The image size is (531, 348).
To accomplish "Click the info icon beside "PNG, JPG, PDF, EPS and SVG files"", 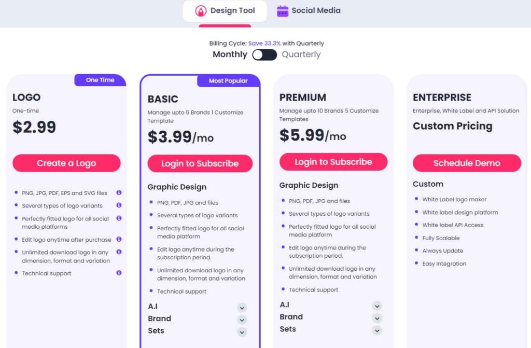I will [x=119, y=192].
